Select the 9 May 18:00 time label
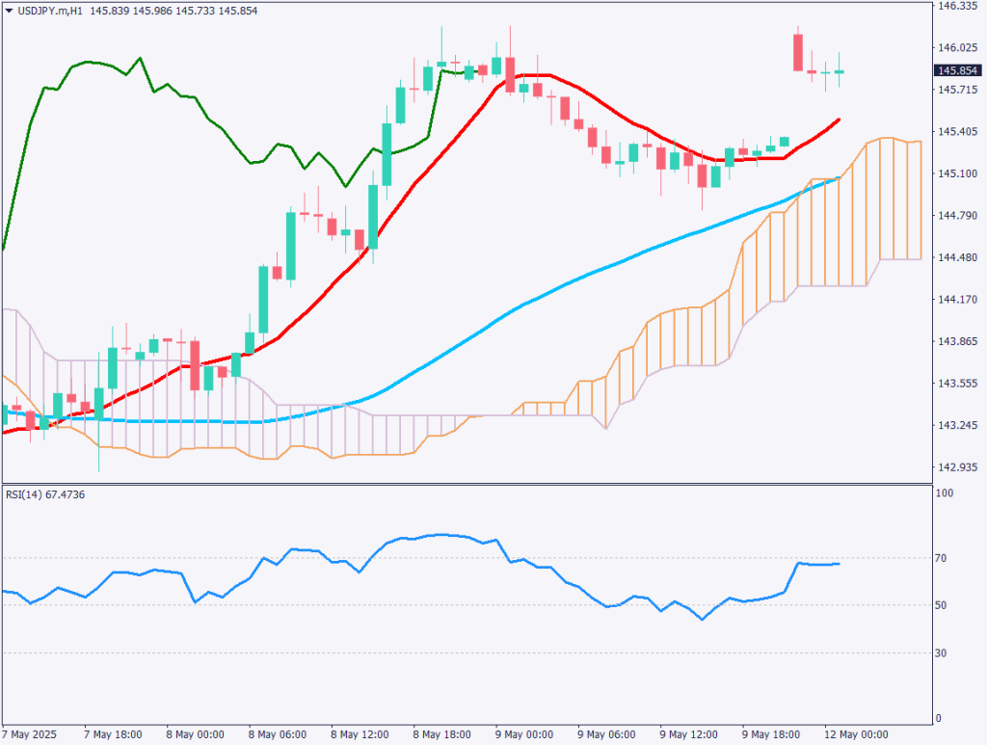This screenshot has height=745, width=987. [771, 734]
